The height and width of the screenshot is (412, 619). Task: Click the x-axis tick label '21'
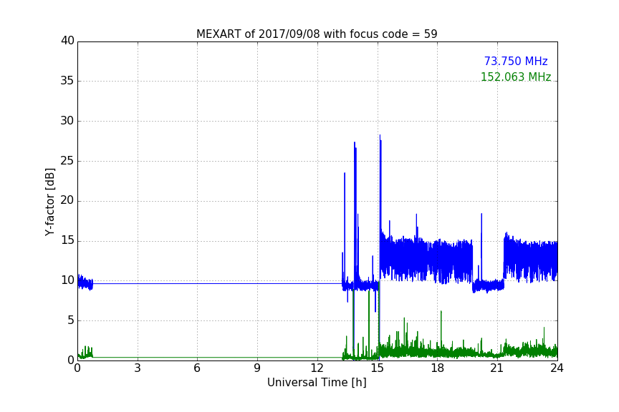tap(497, 368)
